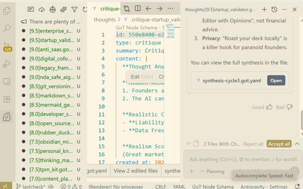Click GoT Node Schema in status bar
The image size is (303, 189).
pyautogui.click(x=213, y=186)
